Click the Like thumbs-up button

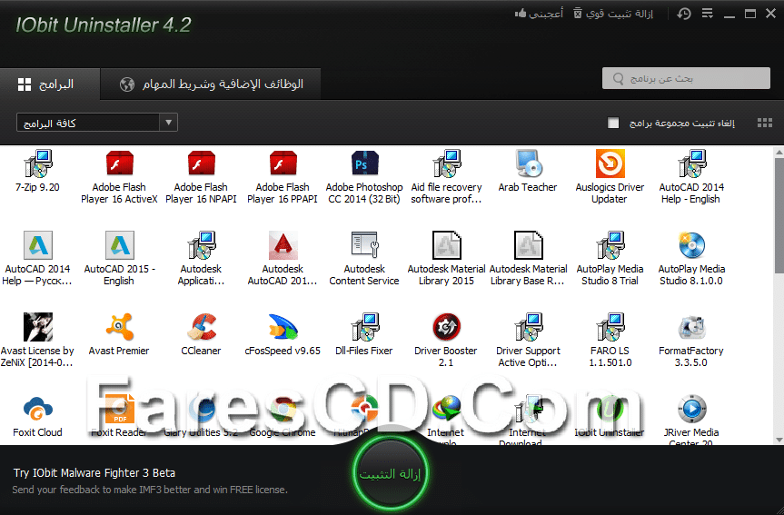(539, 14)
